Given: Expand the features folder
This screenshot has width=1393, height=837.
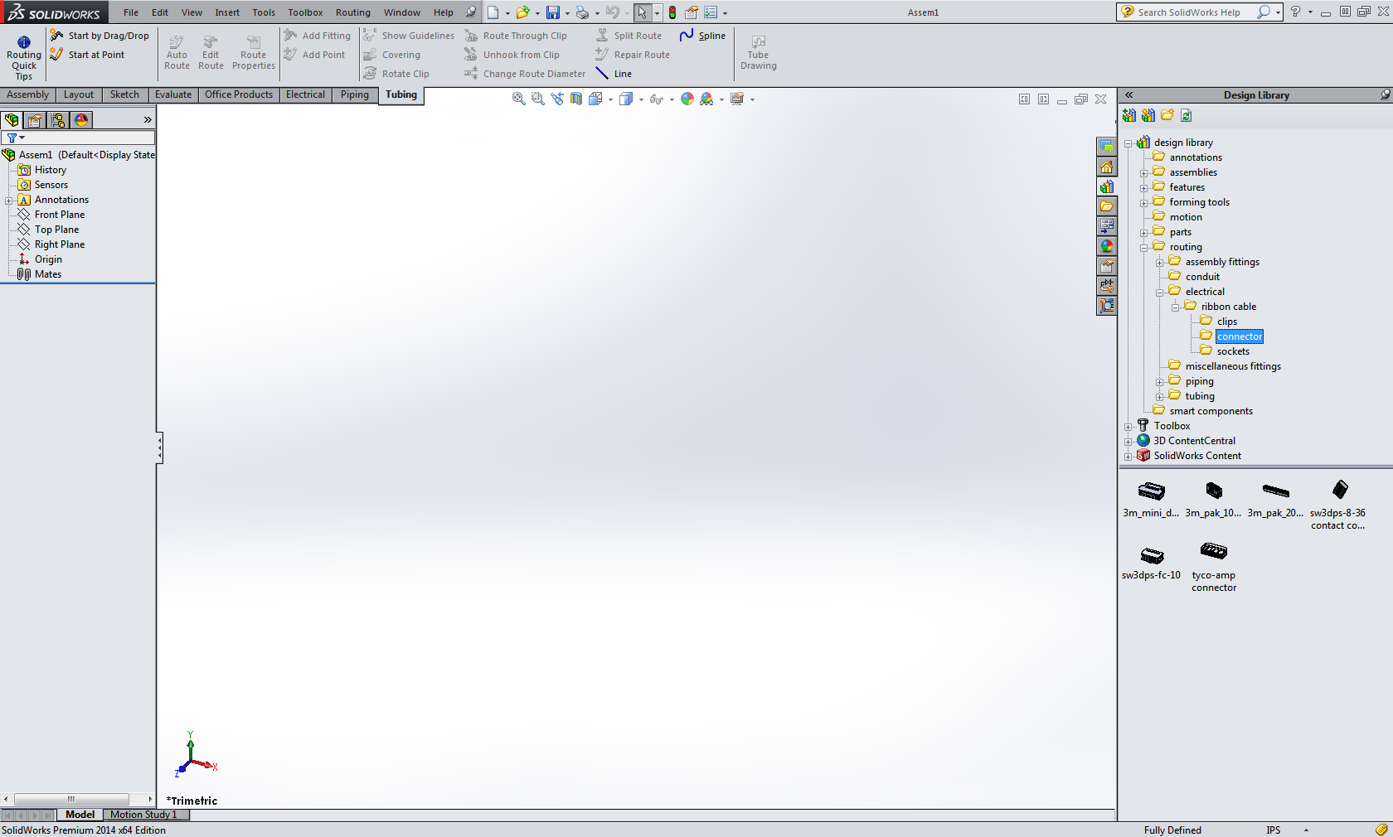Looking at the screenshot, I should click(1143, 188).
